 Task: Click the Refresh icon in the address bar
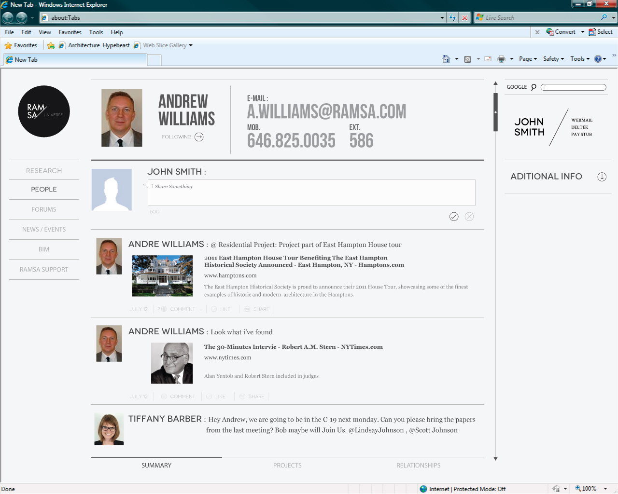(452, 18)
